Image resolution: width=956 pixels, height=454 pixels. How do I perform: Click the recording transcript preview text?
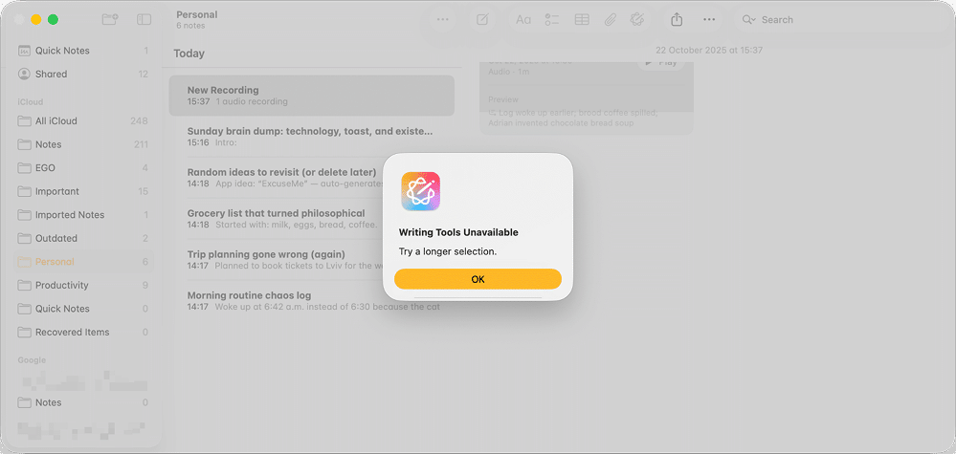[x=572, y=118]
